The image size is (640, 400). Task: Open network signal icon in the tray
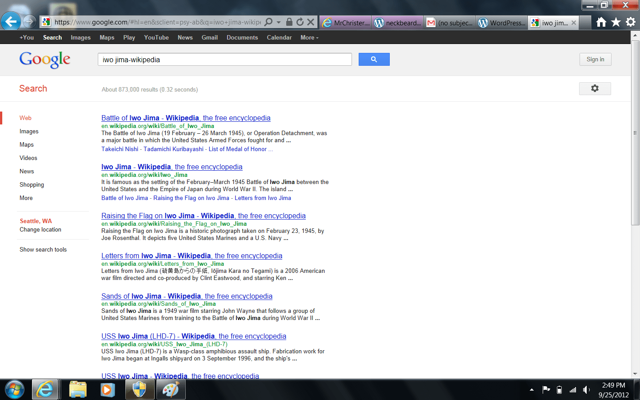click(573, 390)
